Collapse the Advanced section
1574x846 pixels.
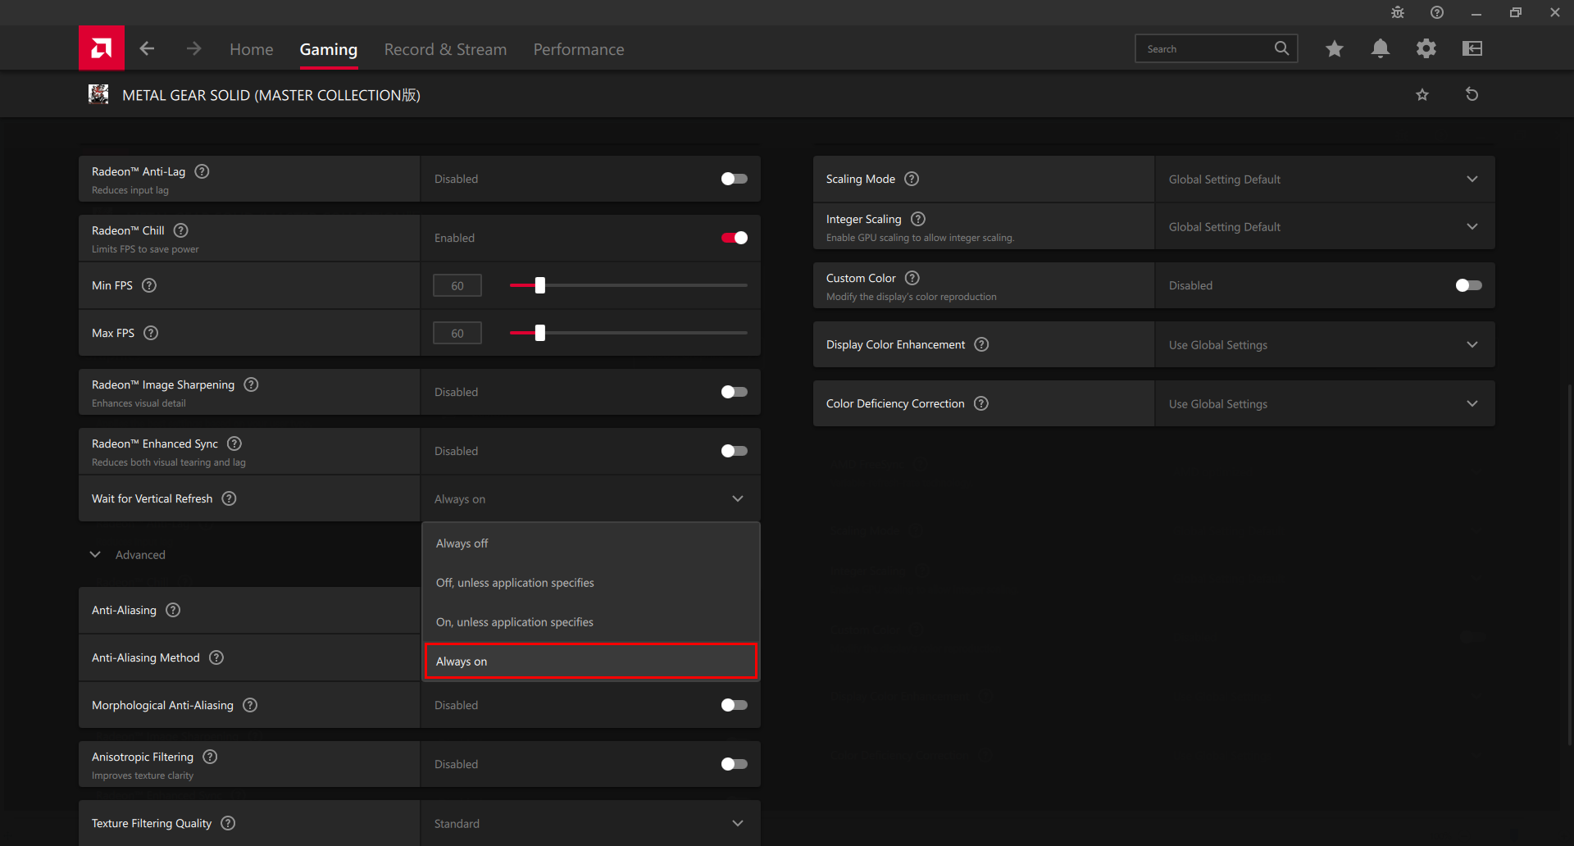point(128,555)
